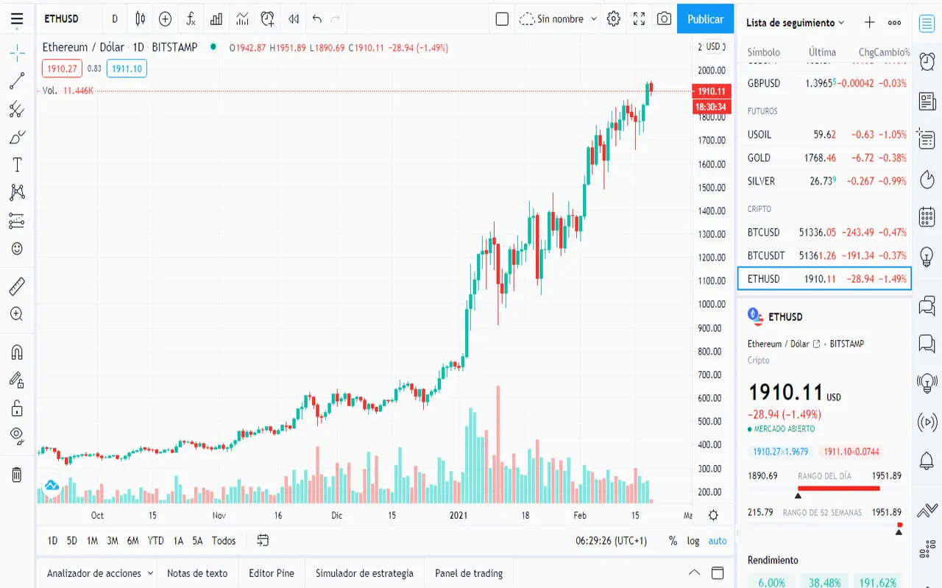Undo the last chart action
The image size is (942, 588).
[x=317, y=19]
